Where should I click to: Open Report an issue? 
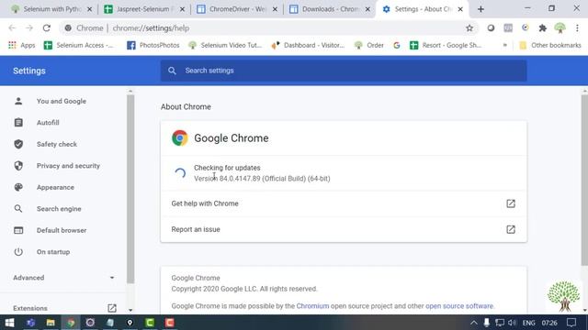[344, 229]
